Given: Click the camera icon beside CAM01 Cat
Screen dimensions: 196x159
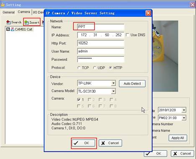Looking at the screenshot, I should point(13,29).
